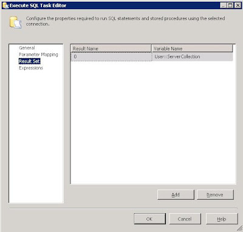Close the Execute SQL Task Editor window
This screenshot has width=243, height=232.
pyautogui.click(x=238, y=5)
